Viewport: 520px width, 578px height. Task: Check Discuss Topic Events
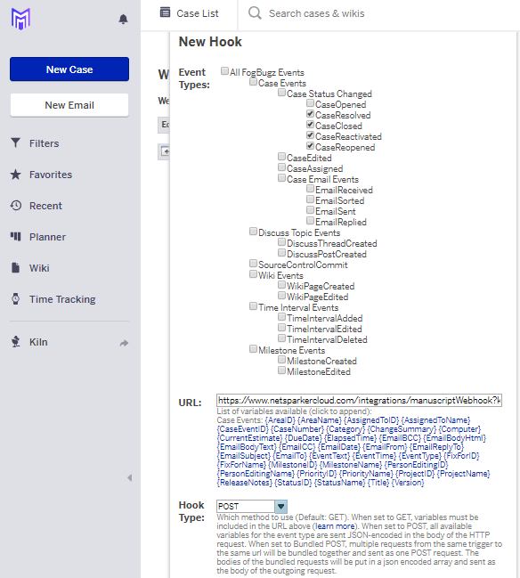coord(253,232)
